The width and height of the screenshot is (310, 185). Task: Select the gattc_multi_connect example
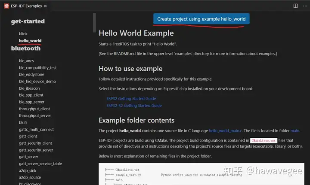coord(36,130)
